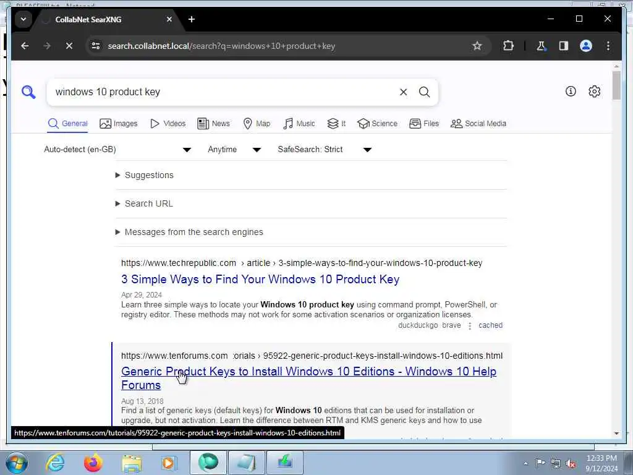Close the CollabNet SearXNG tab
Image resolution: width=633 pixels, height=475 pixels.
(x=169, y=19)
